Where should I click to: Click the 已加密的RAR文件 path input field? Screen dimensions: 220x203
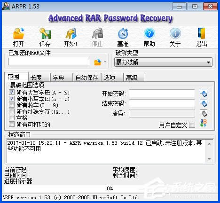(x=49, y=62)
